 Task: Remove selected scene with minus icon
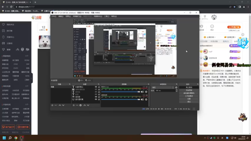tap(56, 105)
